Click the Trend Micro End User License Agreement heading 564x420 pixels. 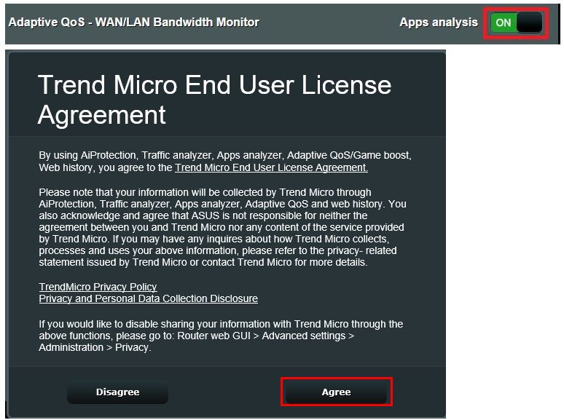pos(214,100)
